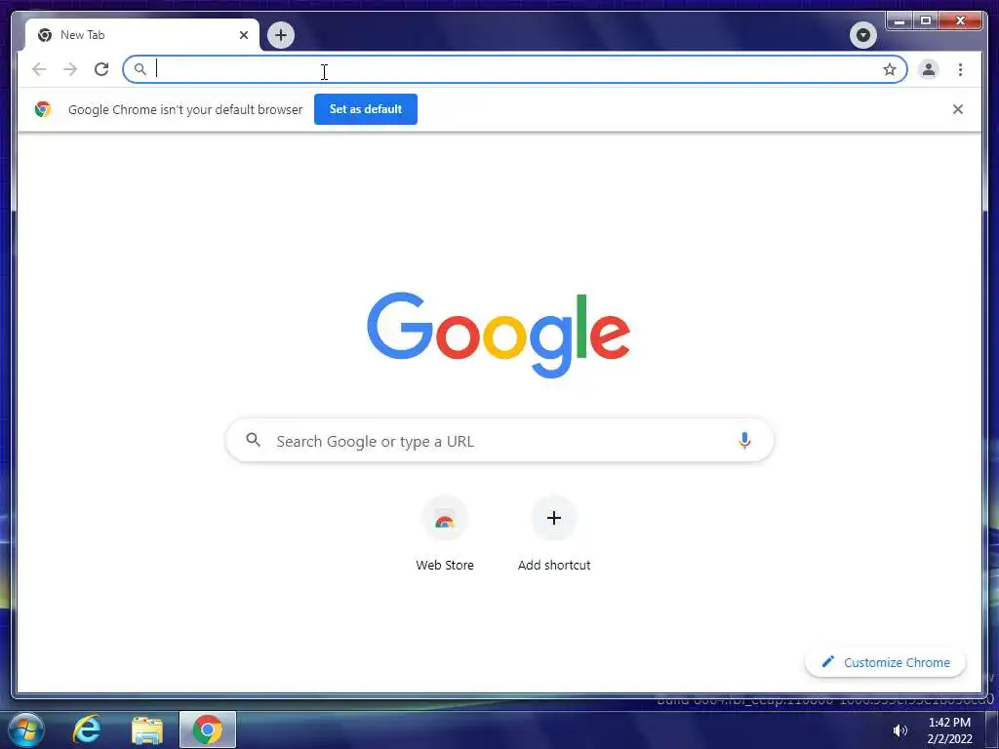999x749 pixels.
Task: Open Windows Explorer from the taskbar
Action: click(x=147, y=729)
